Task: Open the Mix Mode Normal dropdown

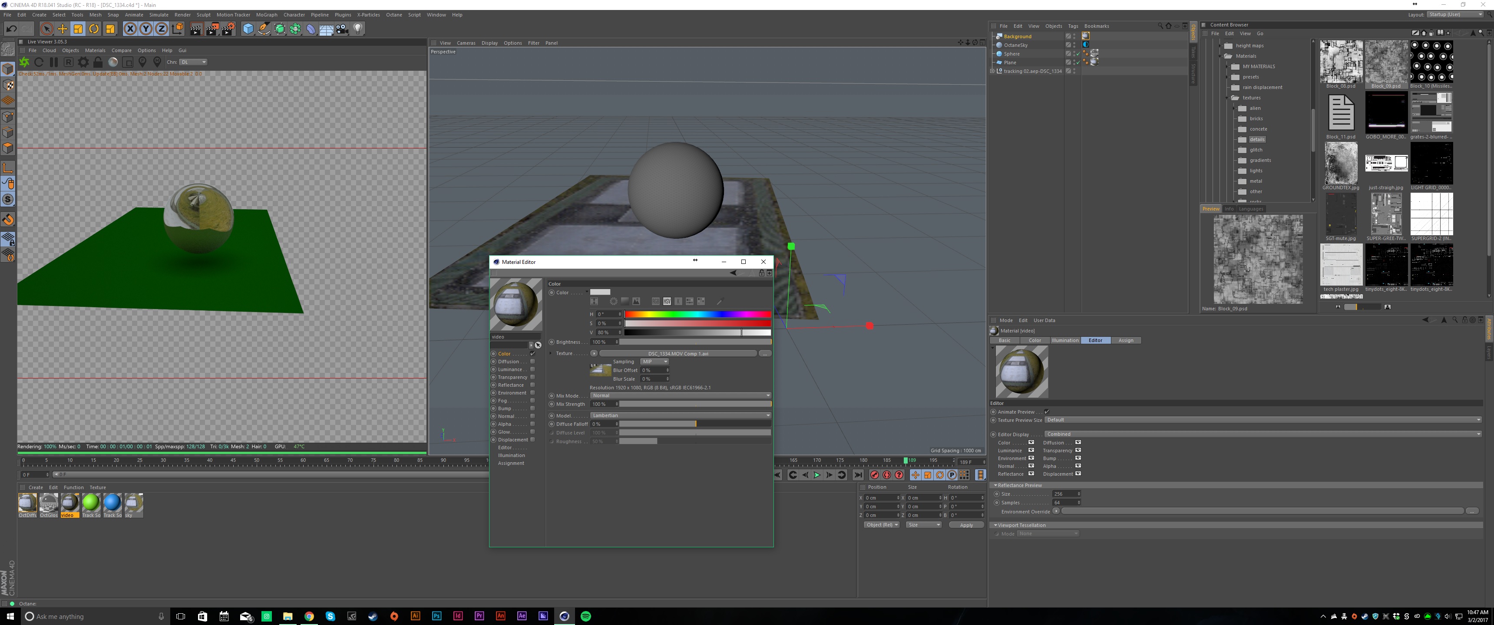Action: [x=680, y=395]
